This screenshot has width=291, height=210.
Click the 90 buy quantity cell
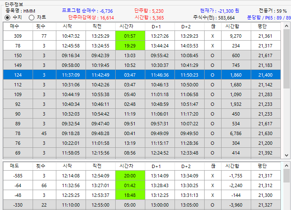(18, 114)
